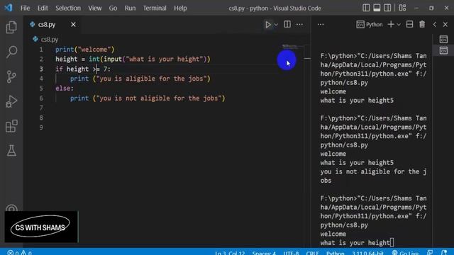Screen dimensions: 454x255
Task: Open the Search view in activity bar
Action: [11, 52]
